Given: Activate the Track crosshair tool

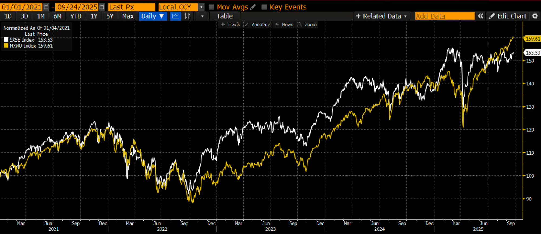Looking at the screenshot, I should 231,25.
